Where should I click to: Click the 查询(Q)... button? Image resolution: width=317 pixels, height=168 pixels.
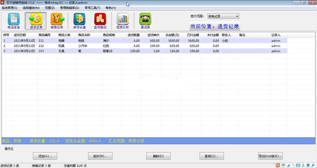tap(212, 156)
